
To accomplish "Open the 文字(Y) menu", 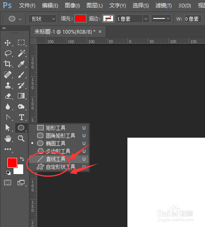I will coord(118,6).
